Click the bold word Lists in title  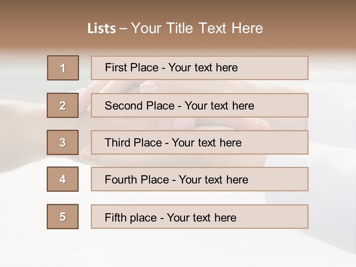point(102,29)
